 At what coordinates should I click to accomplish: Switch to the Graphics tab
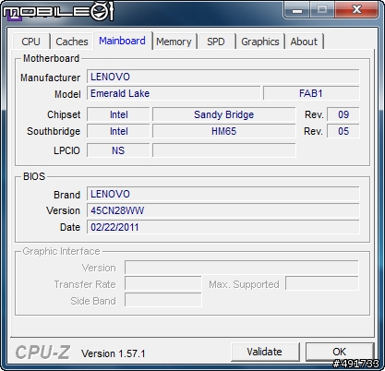coord(260,42)
